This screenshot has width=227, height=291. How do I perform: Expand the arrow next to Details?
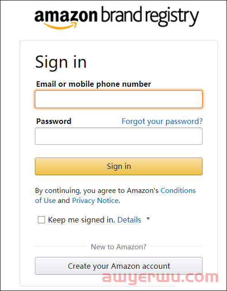coord(148,219)
